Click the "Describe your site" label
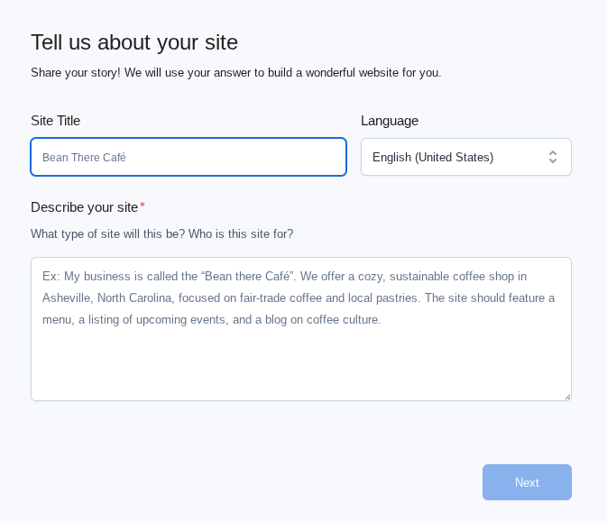This screenshot has width=607, height=521. coord(84,207)
